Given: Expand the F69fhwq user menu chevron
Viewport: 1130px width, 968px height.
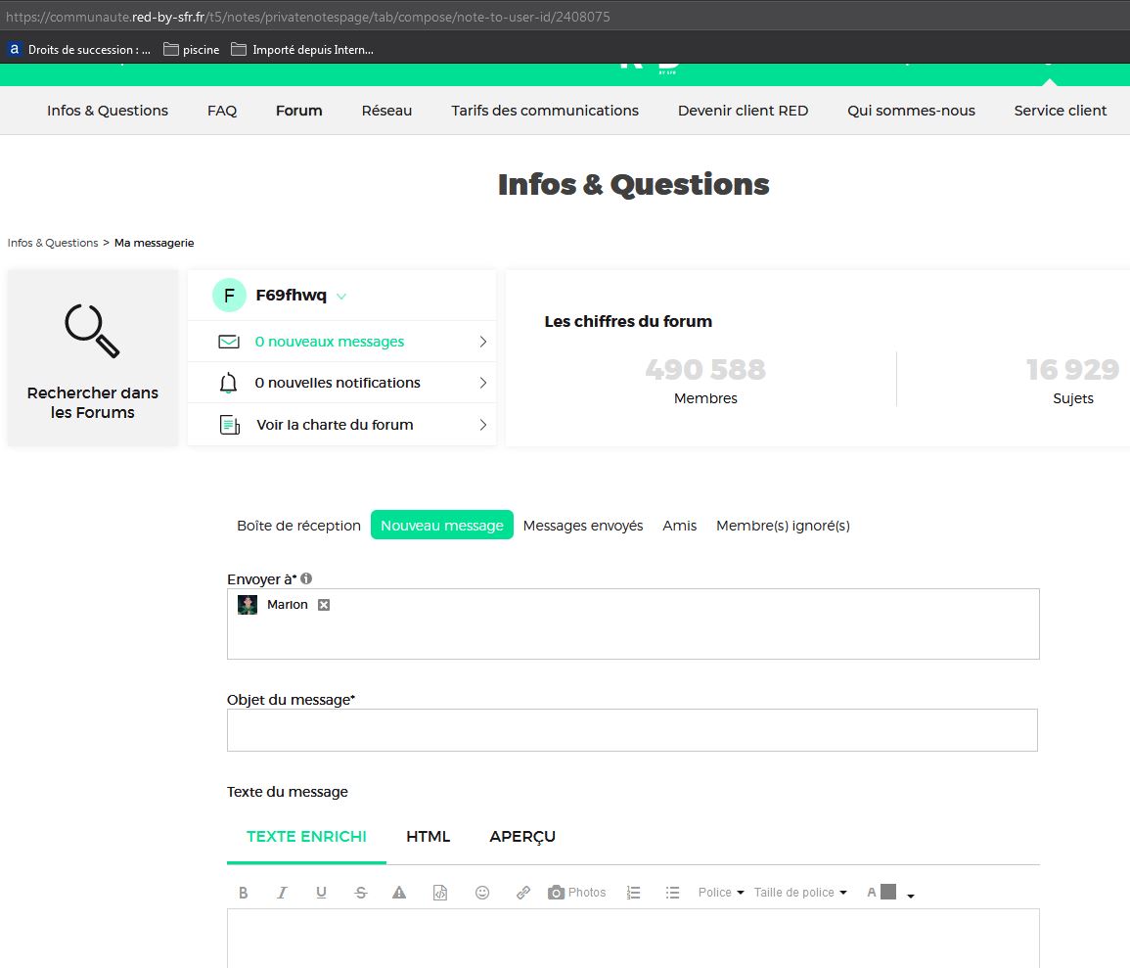Looking at the screenshot, I should 341,297.
